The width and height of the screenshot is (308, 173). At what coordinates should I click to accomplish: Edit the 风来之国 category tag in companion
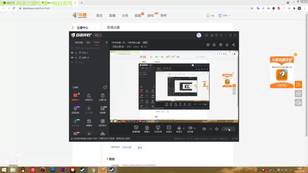click(x=118, y=47)
